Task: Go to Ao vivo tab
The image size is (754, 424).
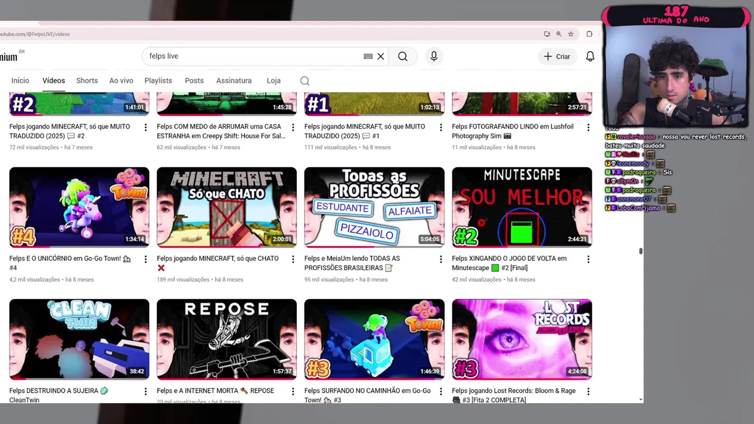Action: (121, 81)
